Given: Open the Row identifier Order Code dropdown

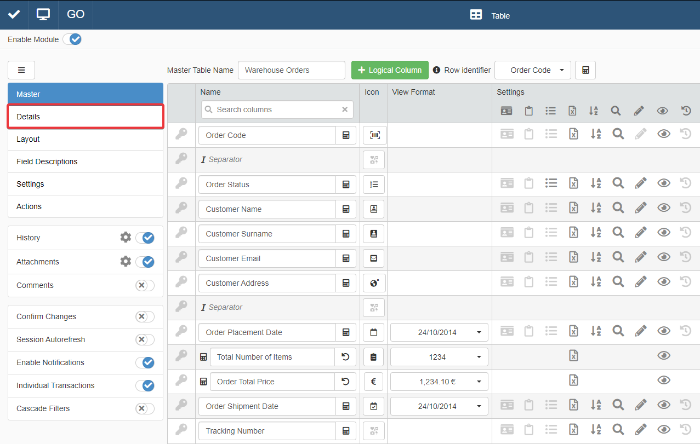Looking at the screenshot, I should pyautogui.click(x=532, y=70).
